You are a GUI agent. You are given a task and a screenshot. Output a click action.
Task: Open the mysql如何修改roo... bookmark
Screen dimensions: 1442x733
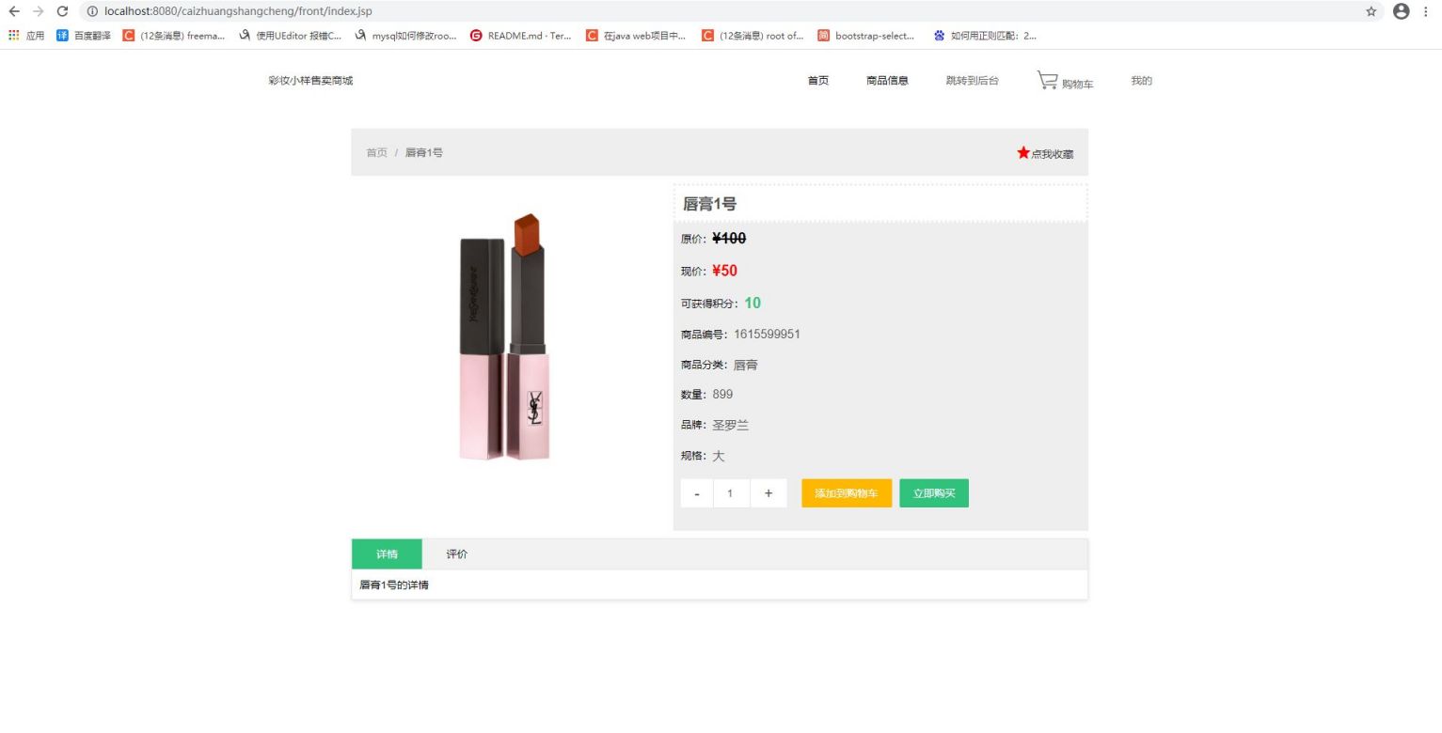[x=406, y=36]
